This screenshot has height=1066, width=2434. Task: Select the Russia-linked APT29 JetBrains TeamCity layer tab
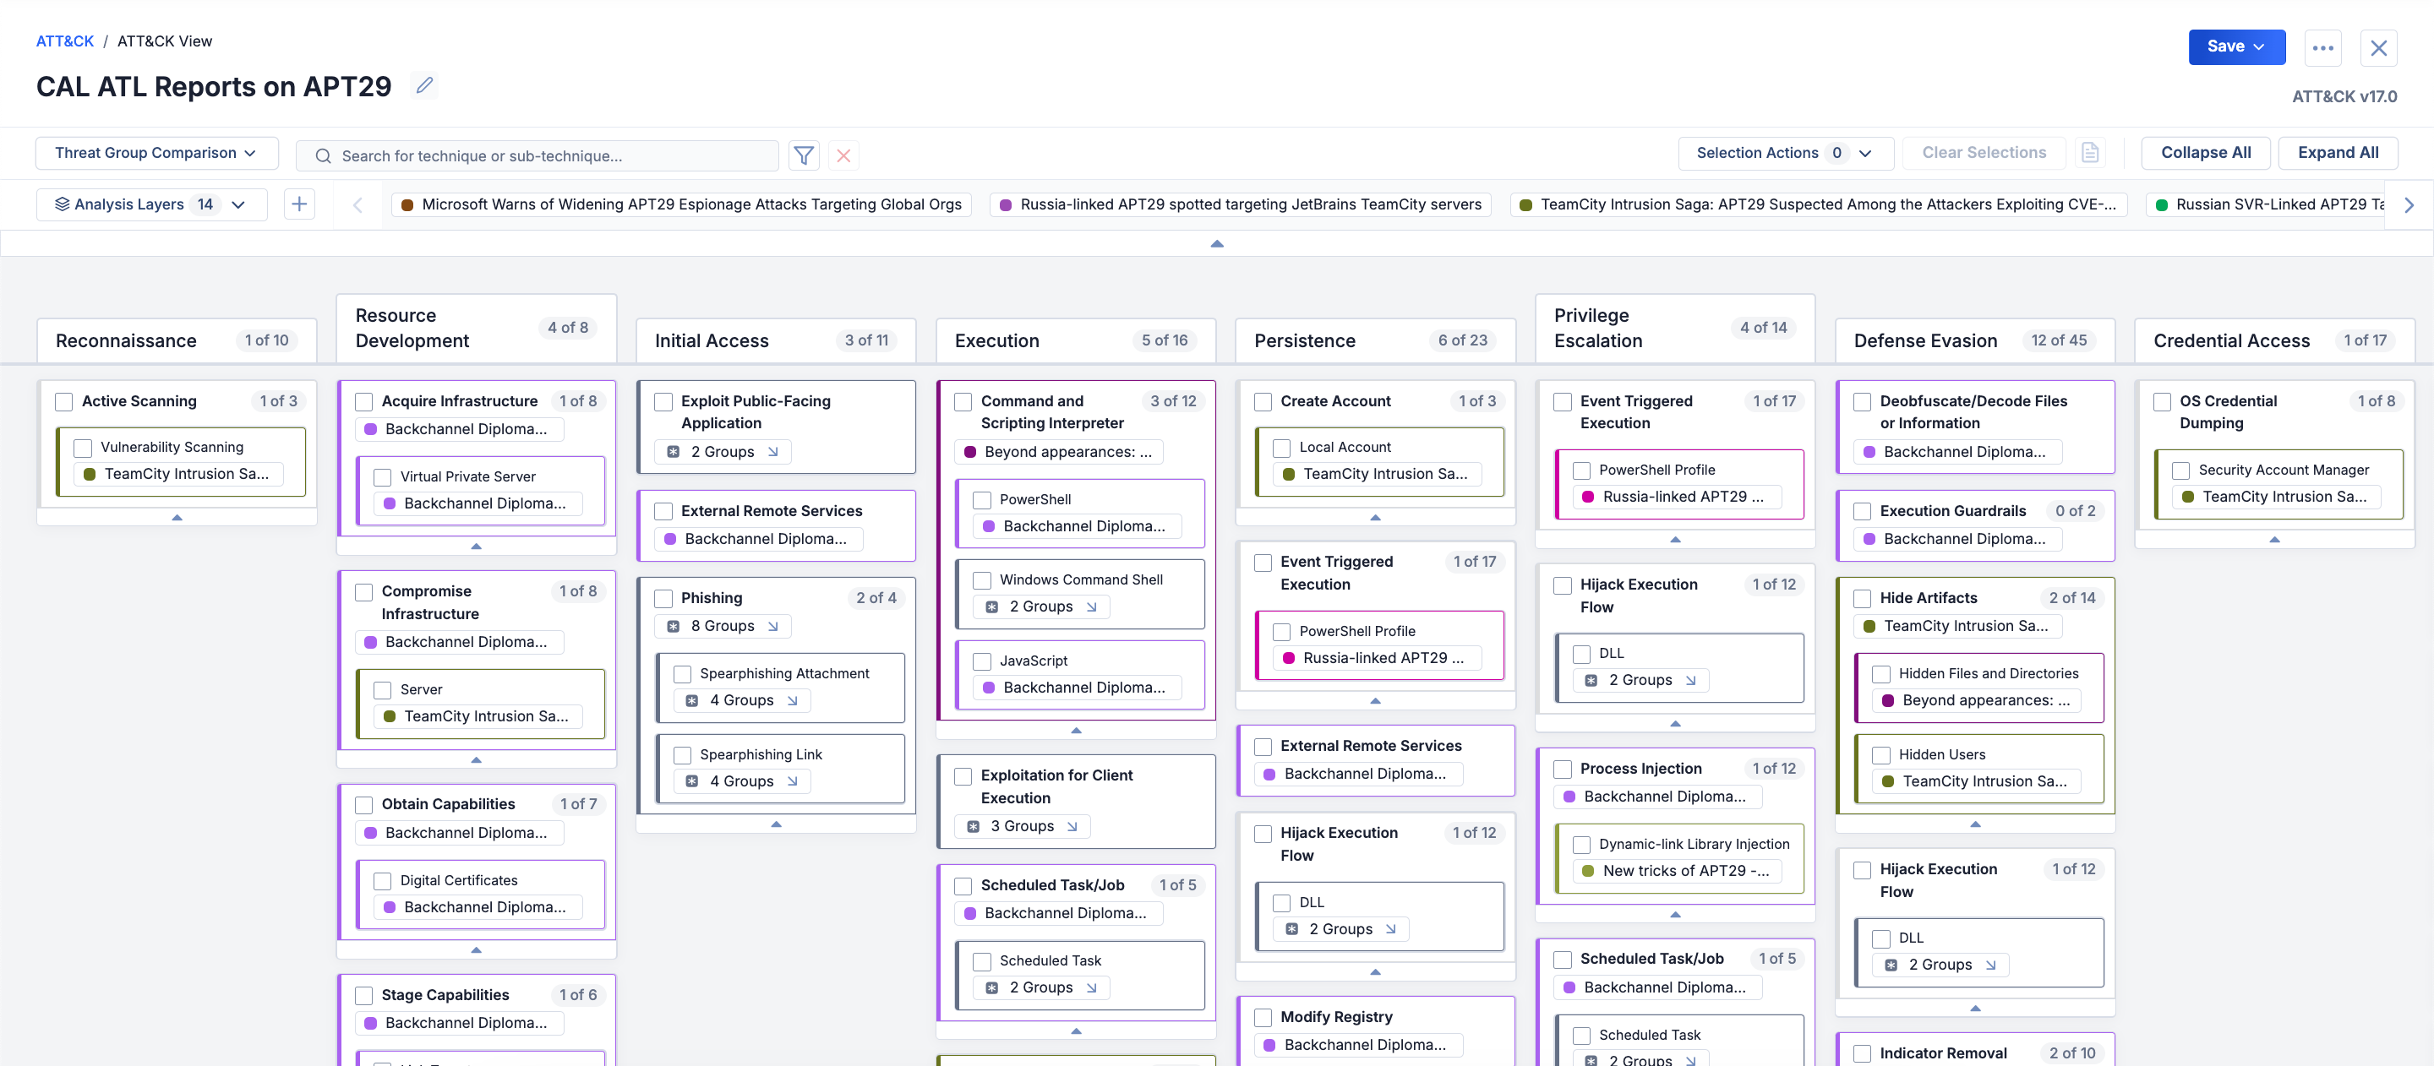[1240, 204]
